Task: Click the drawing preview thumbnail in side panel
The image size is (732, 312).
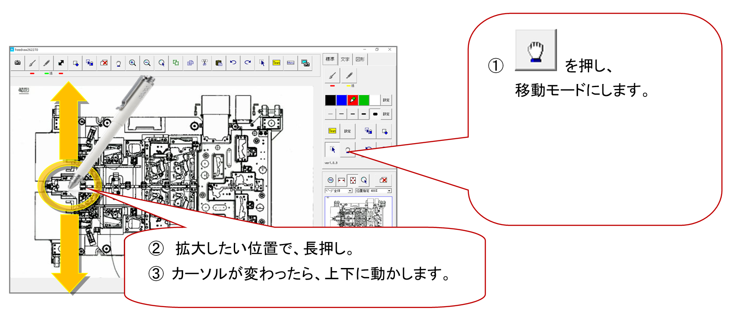Action: click(358, 212)
